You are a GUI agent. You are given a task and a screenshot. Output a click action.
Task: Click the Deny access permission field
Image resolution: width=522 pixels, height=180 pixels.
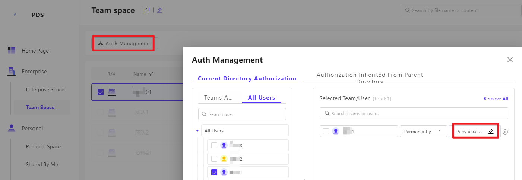(x=475, y=131)
